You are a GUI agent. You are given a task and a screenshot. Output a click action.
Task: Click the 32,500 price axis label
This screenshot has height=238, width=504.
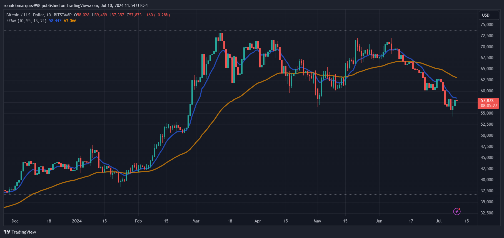click(487, 213)
